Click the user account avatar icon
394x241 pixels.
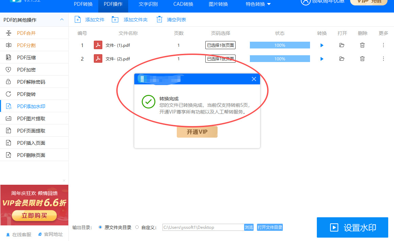pyautogui.click(x=306, y=1)
